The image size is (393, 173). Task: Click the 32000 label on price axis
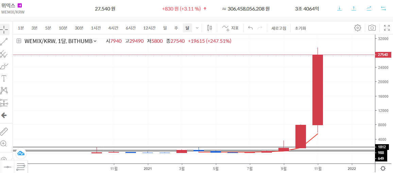click(383, 39)
